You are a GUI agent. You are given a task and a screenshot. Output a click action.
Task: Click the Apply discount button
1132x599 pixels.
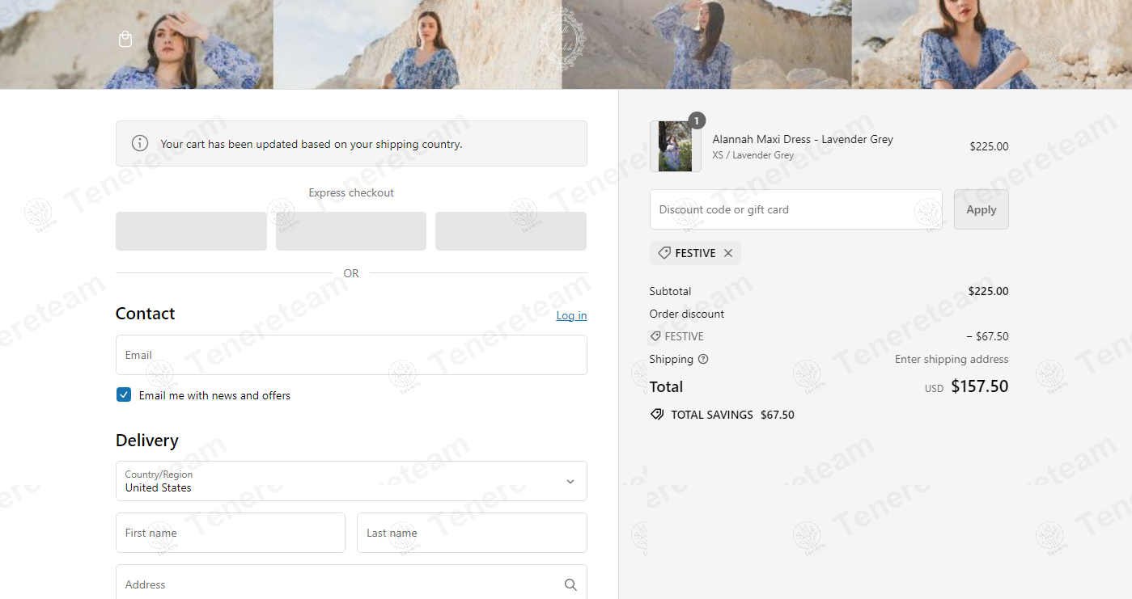[x=981, y=209]
